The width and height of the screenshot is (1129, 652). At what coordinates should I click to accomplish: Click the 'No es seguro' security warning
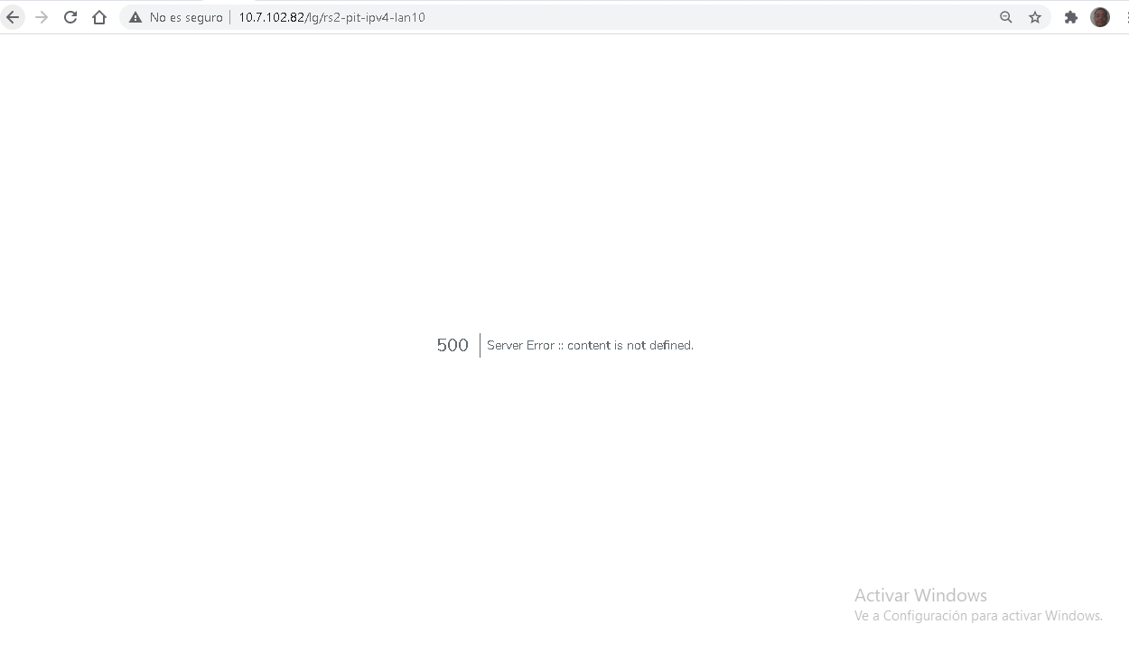click(x=175, y=17)
